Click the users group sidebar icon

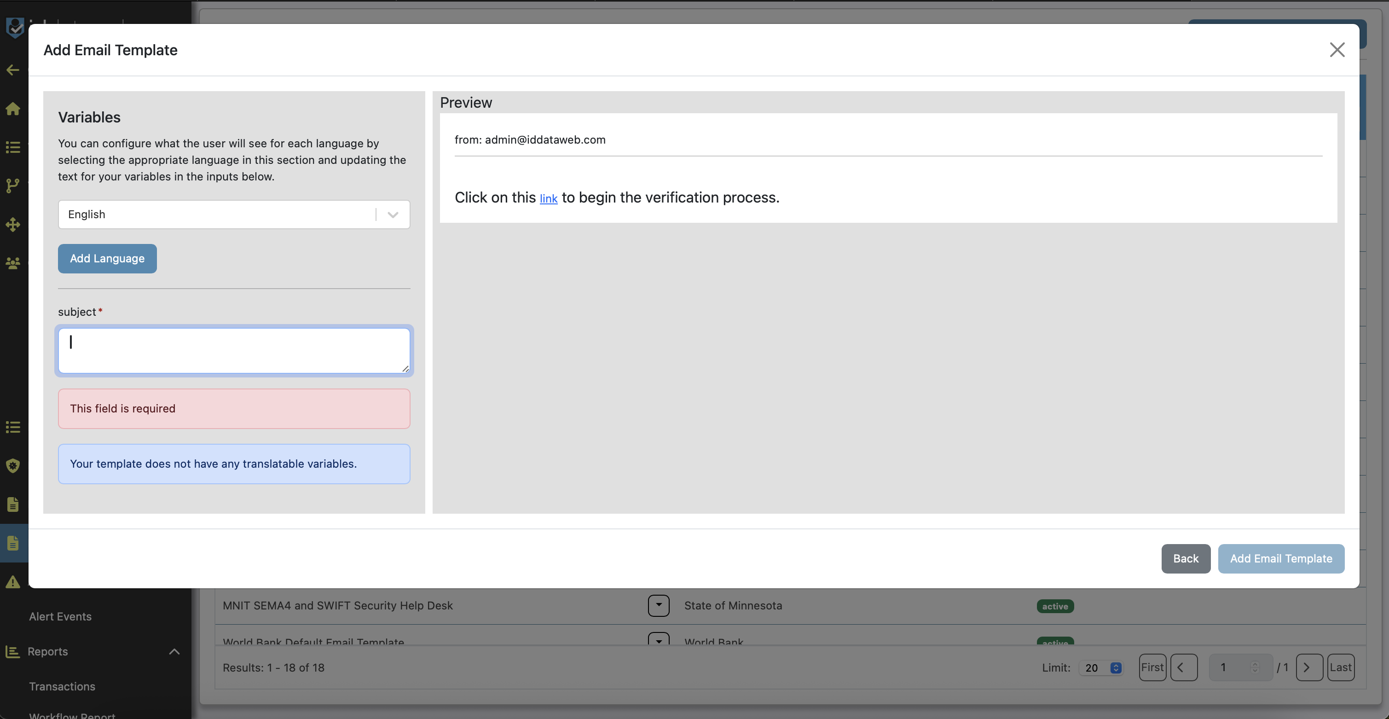[x=13, y=263]
